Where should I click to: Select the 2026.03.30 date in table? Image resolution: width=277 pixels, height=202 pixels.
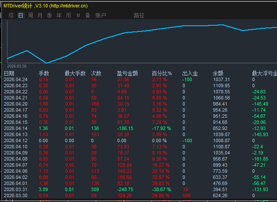[x=16, y=195]
